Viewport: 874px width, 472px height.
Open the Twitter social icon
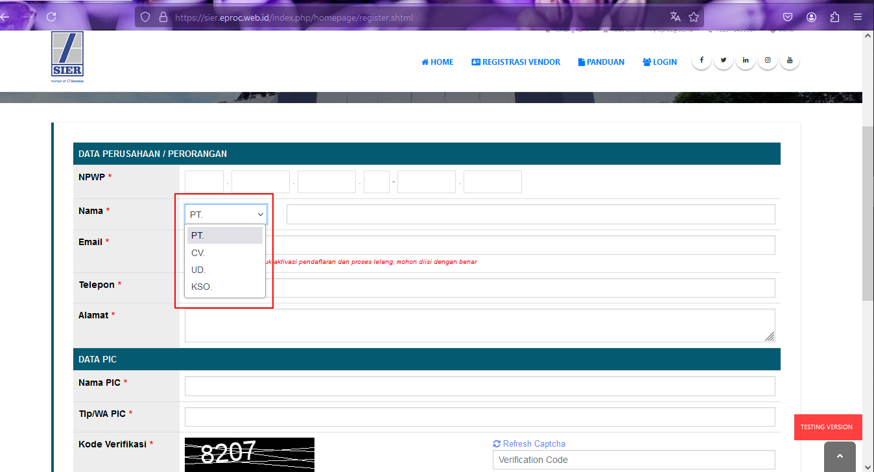[x=724, y=60]
